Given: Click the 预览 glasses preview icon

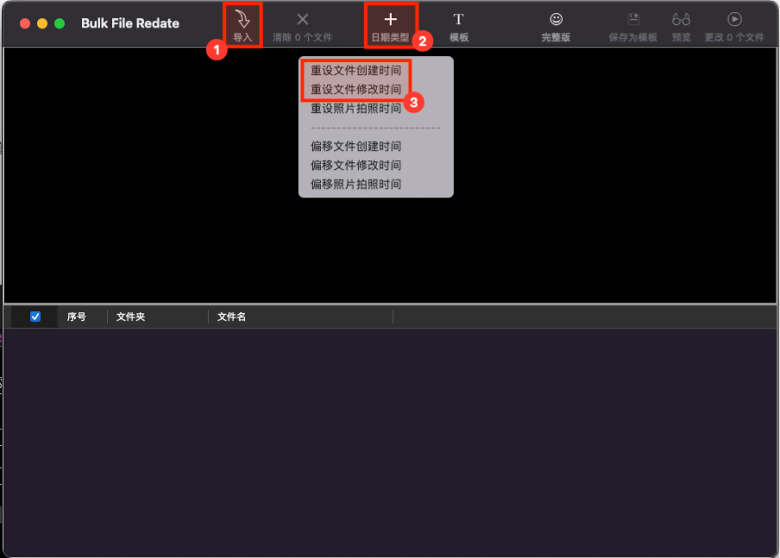Looking at the screenshot, I should 681,19.
